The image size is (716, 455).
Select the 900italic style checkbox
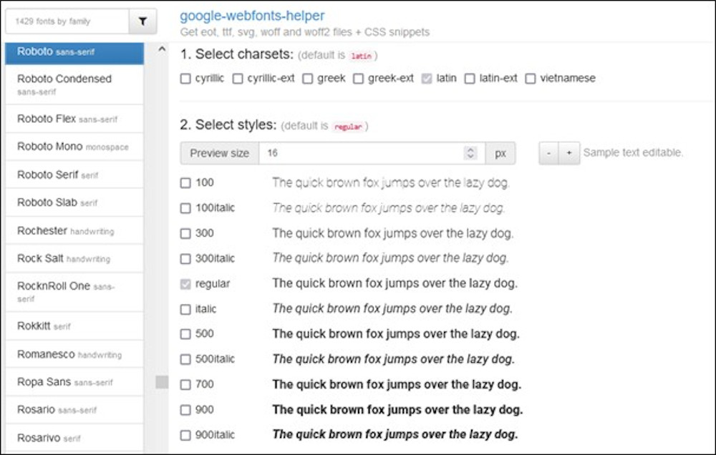tap(185, 436)
